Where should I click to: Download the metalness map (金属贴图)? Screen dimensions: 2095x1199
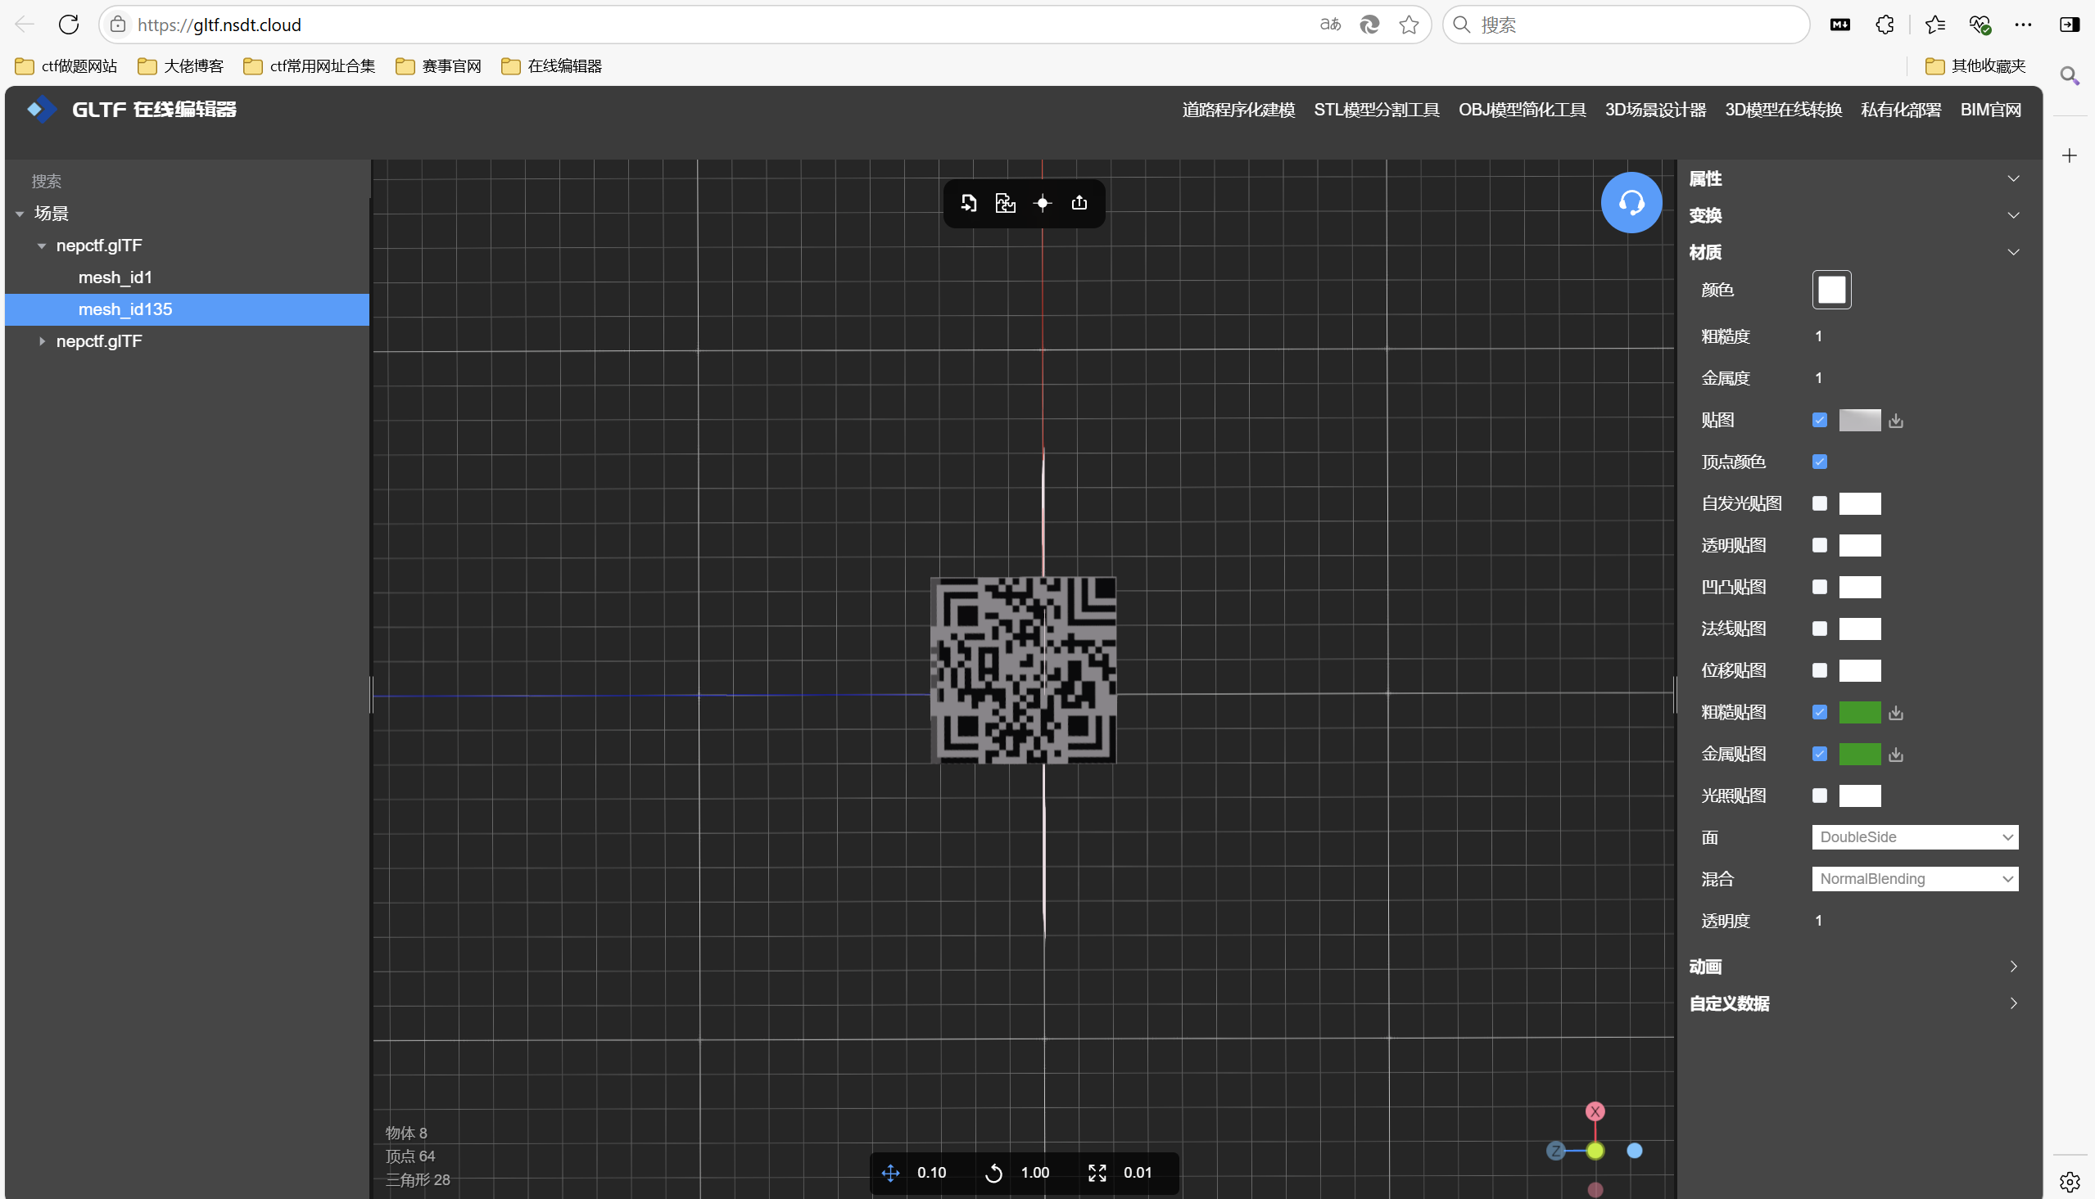(1896, 755)
